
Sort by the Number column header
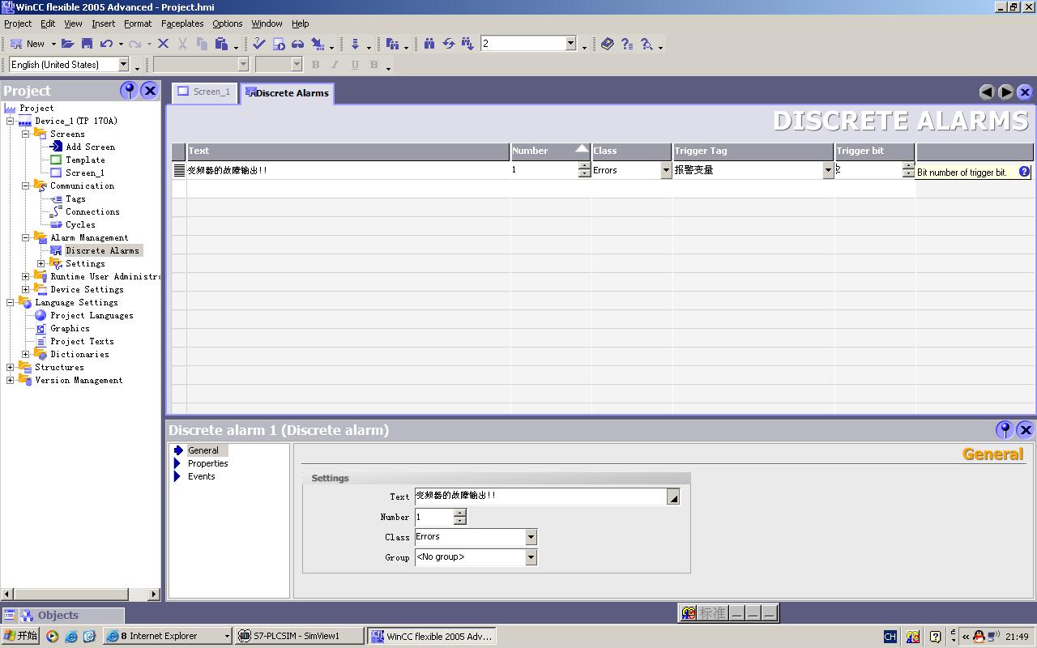pos(551,151)
